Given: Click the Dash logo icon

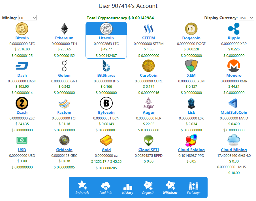Looking at the screenshot, I should [x=22, y=66].
